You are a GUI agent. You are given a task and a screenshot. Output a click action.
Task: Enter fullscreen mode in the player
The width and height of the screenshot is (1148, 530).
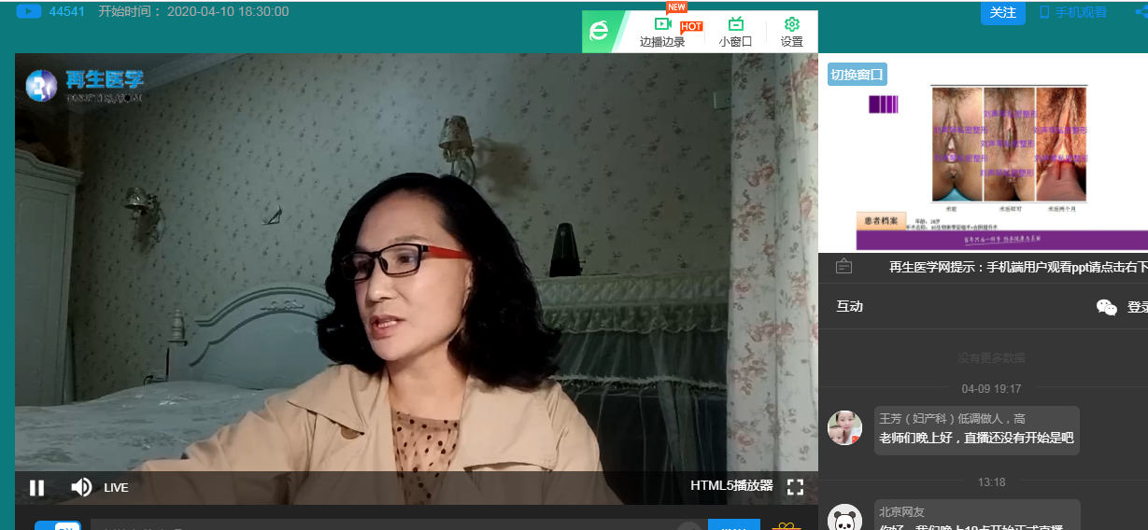click(795, 487)
